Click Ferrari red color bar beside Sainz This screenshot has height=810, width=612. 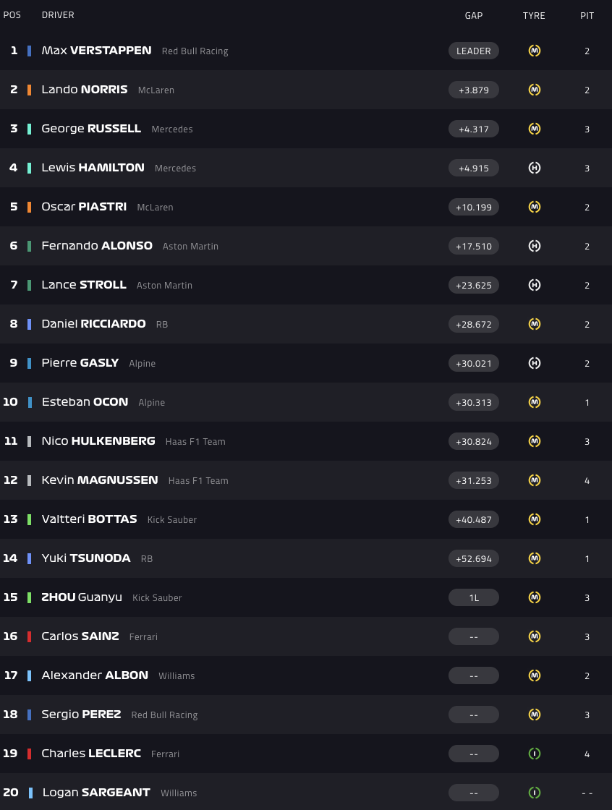point(30,636)
